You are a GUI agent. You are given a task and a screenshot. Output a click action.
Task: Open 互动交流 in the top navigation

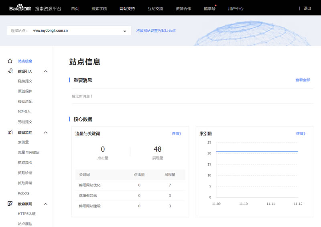click(x=155, y=8)
